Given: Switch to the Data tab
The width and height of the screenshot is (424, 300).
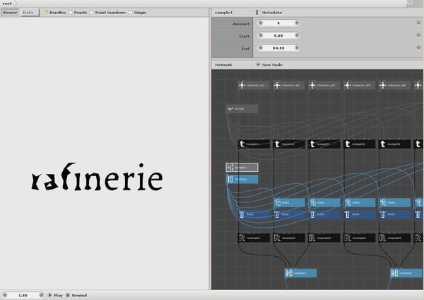Looking at the screenshot, I should pyautogui.click(x=30, y=13).
